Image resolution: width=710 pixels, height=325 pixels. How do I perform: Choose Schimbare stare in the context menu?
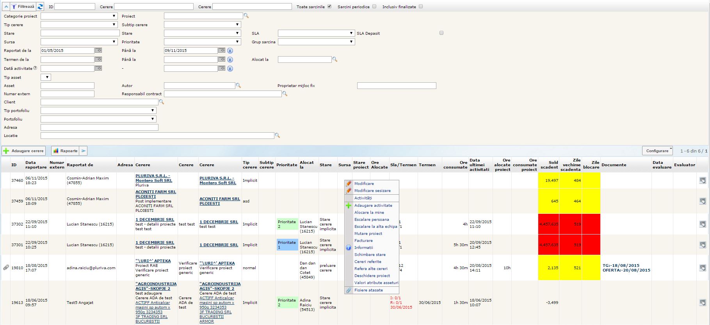(370, 254)
